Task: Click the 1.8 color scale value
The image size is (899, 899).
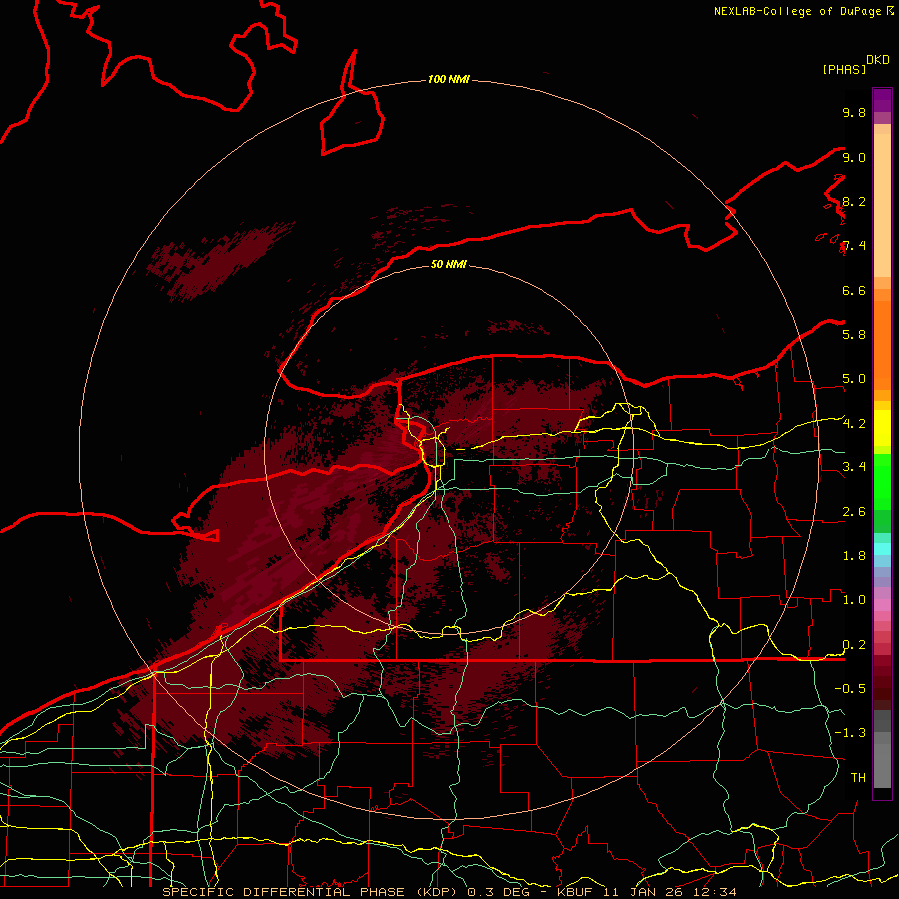Action: click(854, 556)
